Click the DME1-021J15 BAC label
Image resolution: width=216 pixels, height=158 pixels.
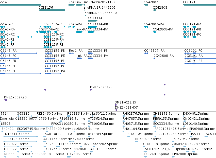pos(125,102)
